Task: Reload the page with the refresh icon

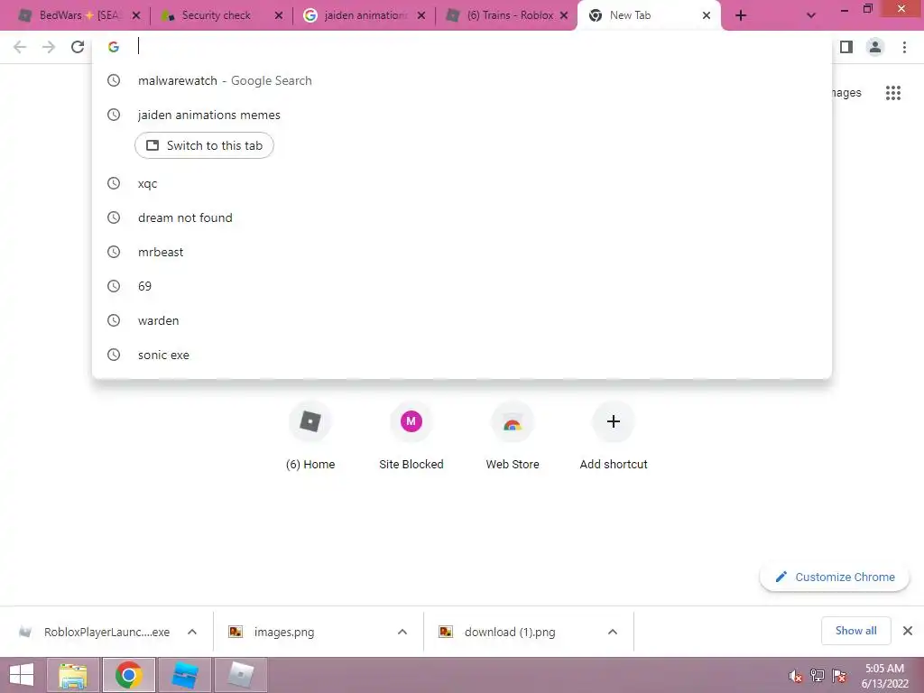Action: [x=78, y=47]
